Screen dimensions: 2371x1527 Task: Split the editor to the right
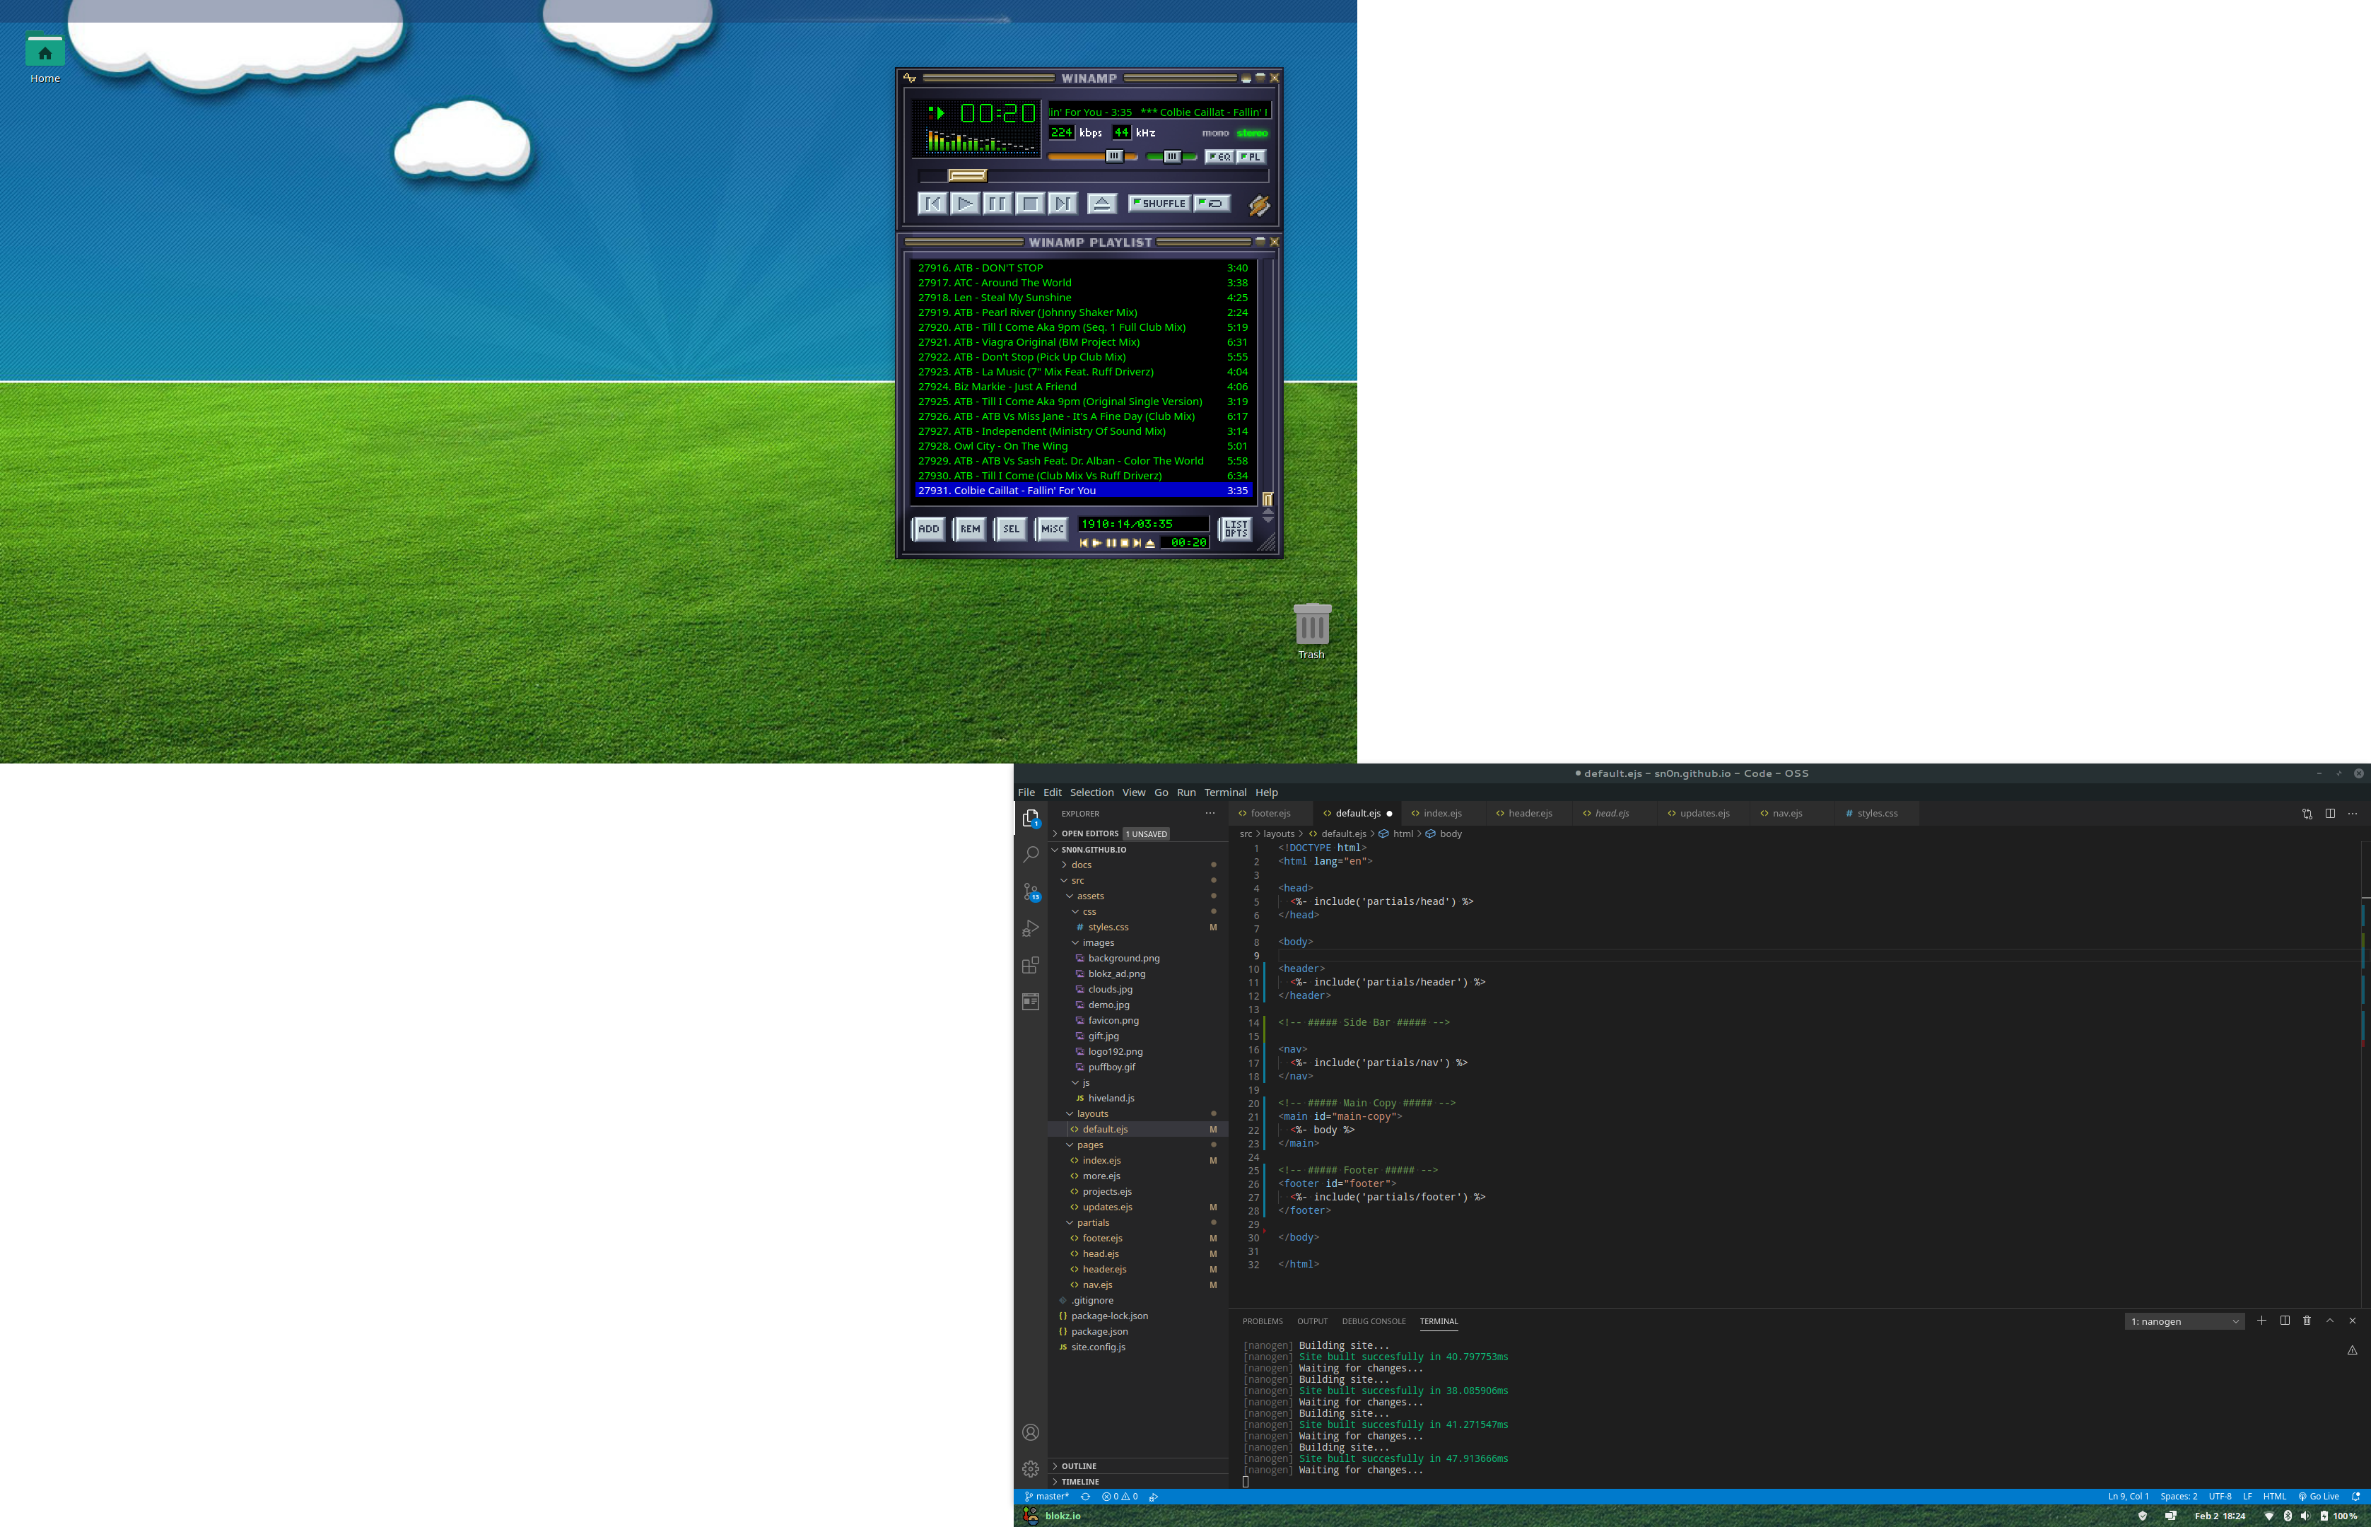tap(2329, 813)
